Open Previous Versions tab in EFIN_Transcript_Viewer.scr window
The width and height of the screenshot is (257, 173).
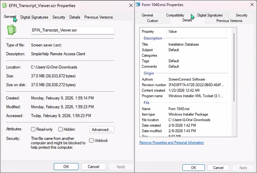tap(99, 17)
